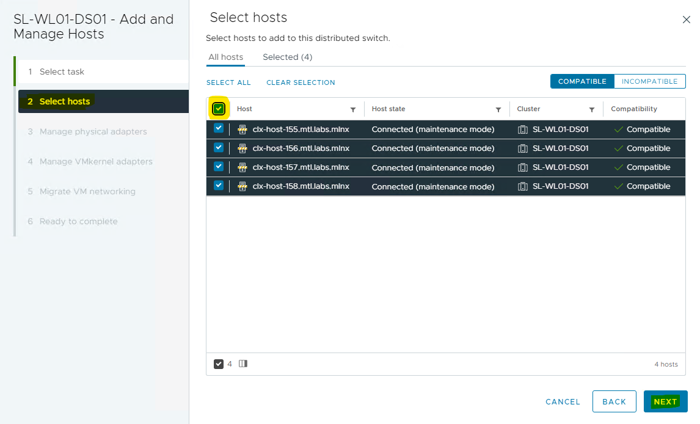Sort by the Cluster column header
This screenshot has height=424, width=700.
click(x=528, y=109)
